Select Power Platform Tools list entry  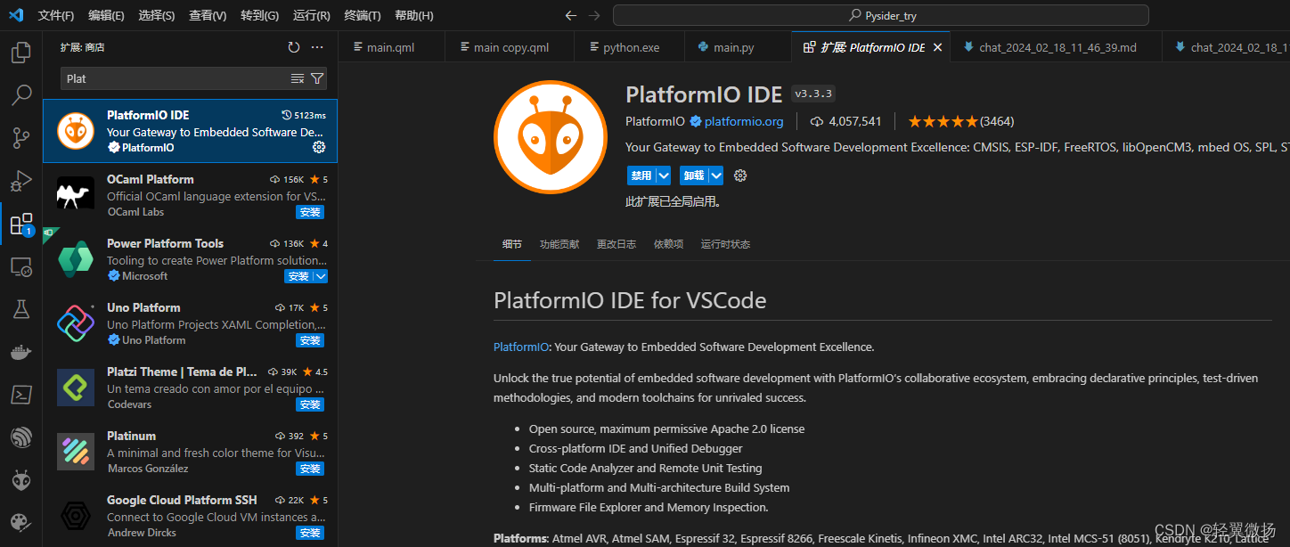point(191,259)
